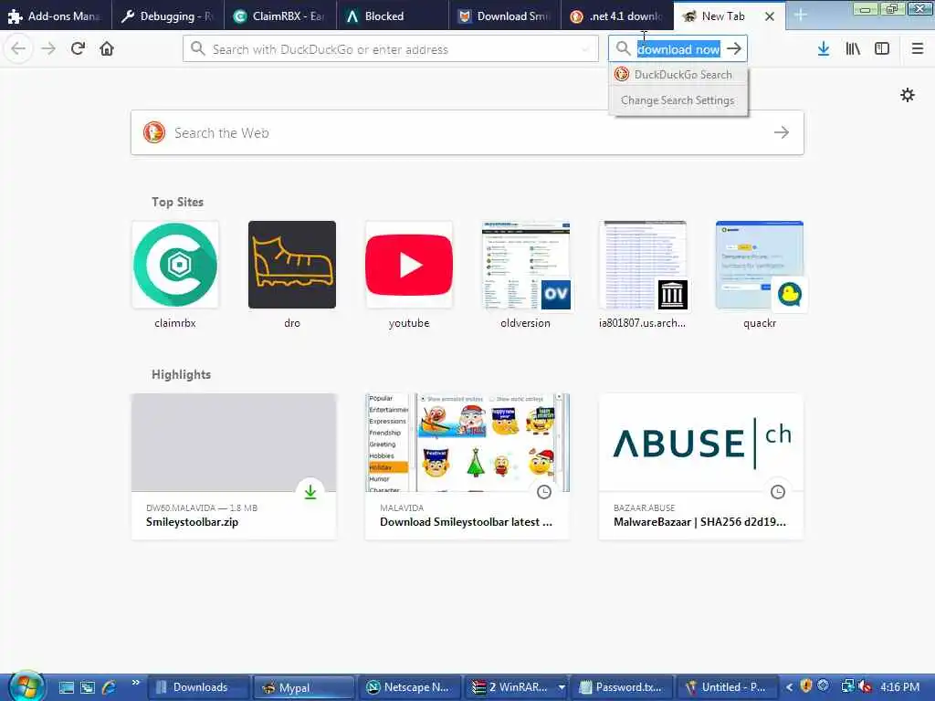
Task: Select DuckDuckGo Search in dropdown
Action: [678, 75]
